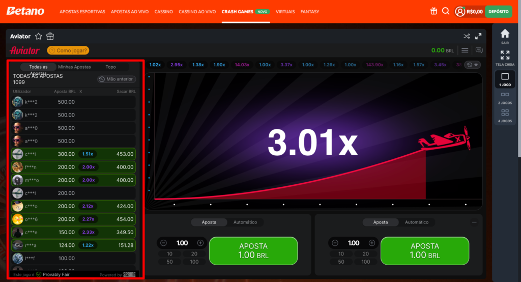Go to Apostas Esportivas
This screenshot has width=521, height=282.
tap(82, 12)
